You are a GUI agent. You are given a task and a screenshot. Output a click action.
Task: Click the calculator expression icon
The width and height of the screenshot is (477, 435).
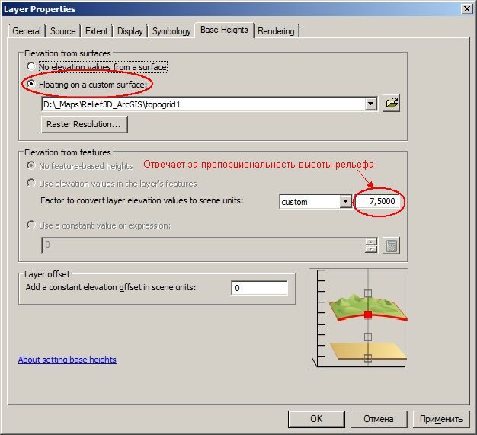point(391,246)
